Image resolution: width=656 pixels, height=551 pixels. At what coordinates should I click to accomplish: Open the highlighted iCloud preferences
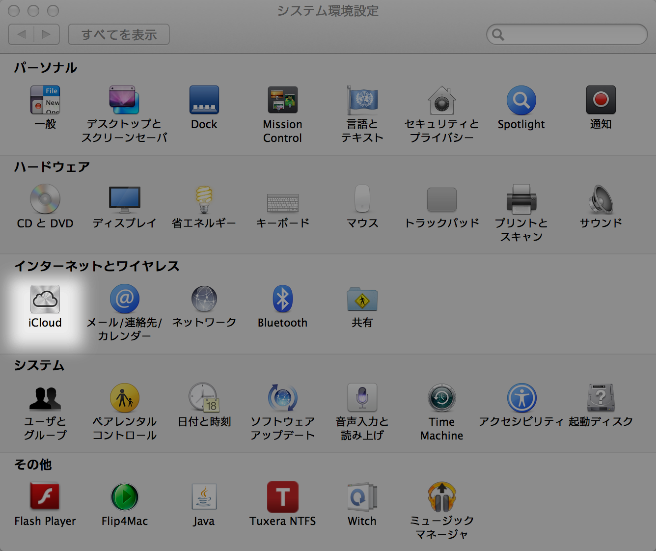pyautogui.click(x=45, y=299)
